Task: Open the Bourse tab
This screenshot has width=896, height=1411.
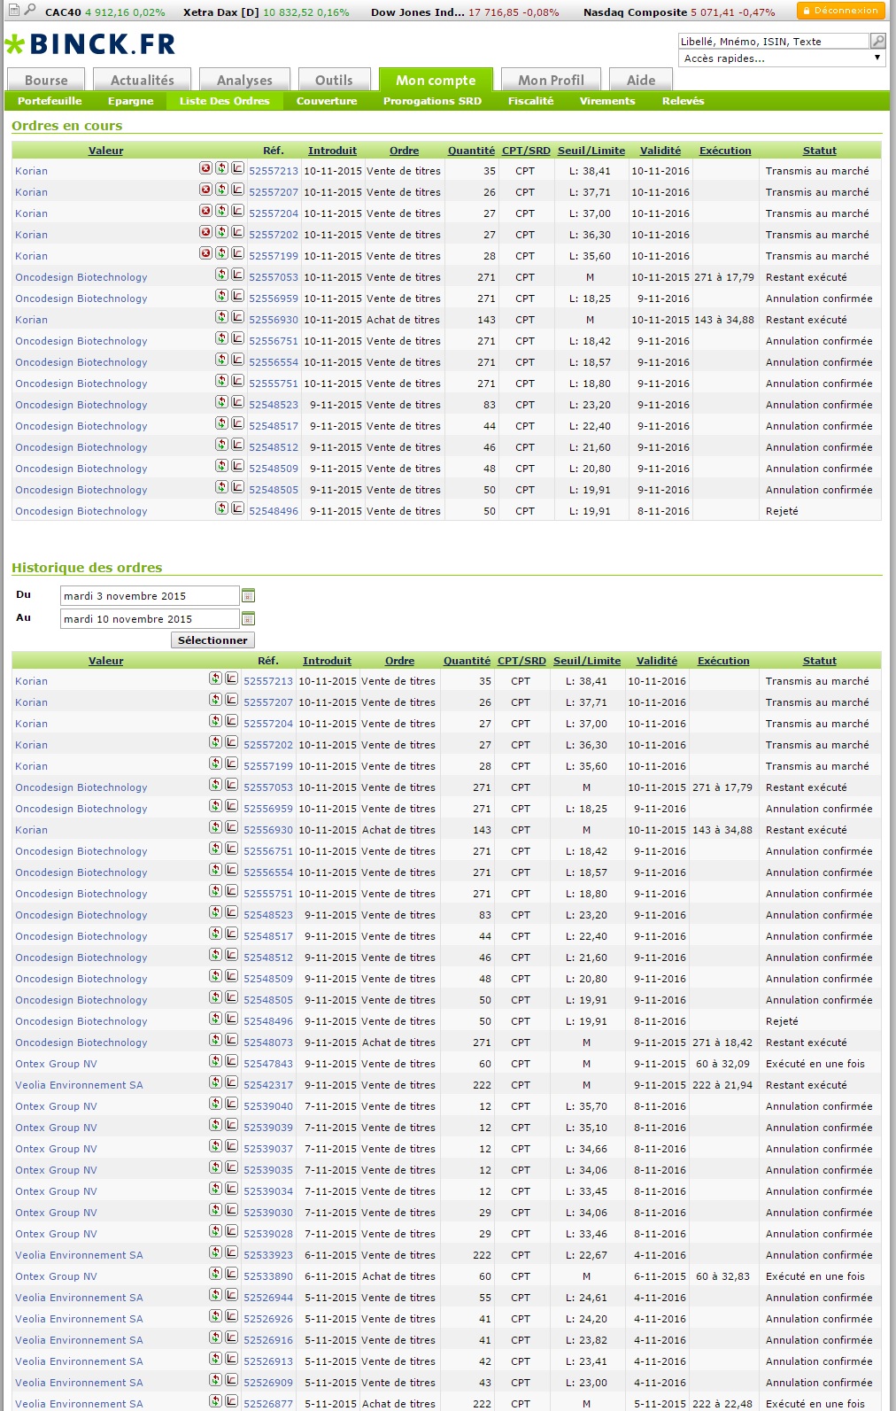Action: click(x=46, y=80)
